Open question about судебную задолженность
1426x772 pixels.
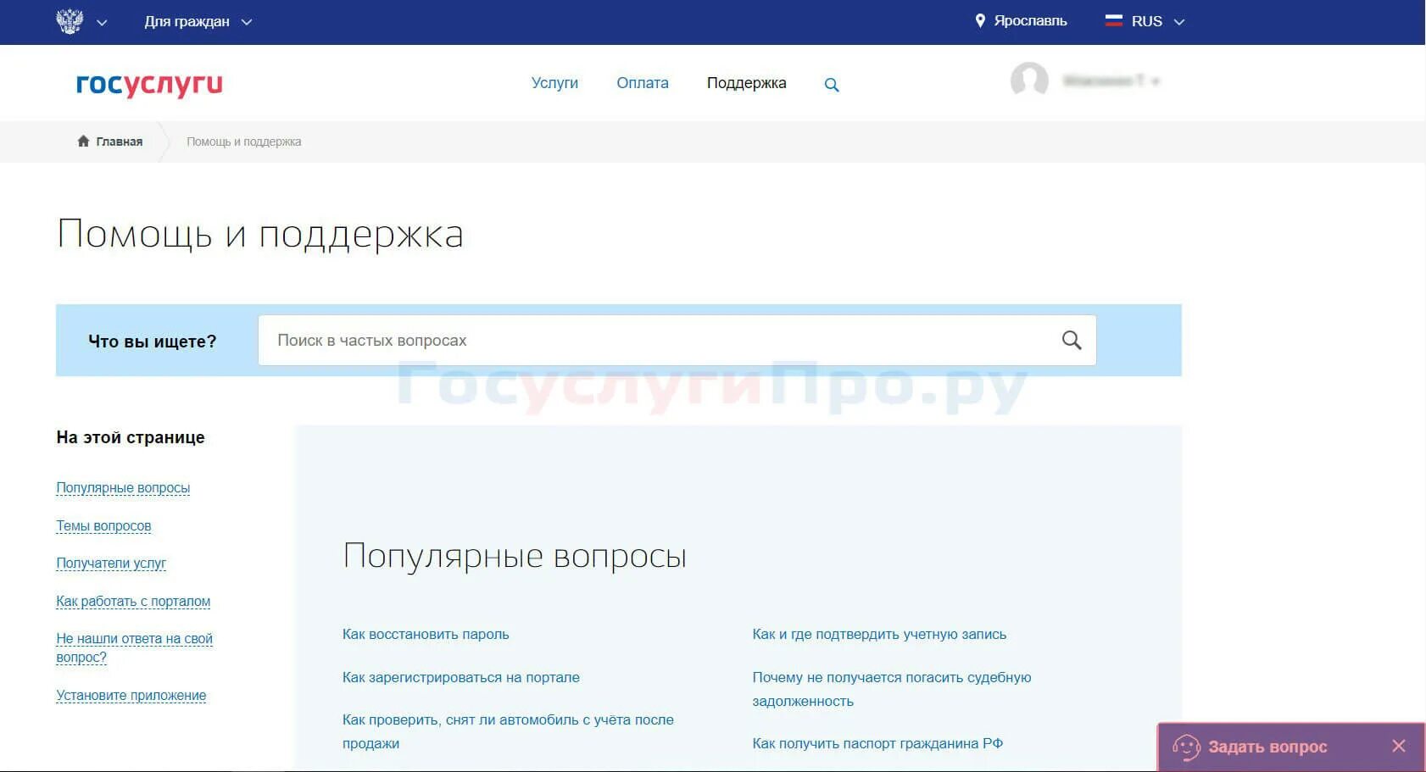(892, 690)
